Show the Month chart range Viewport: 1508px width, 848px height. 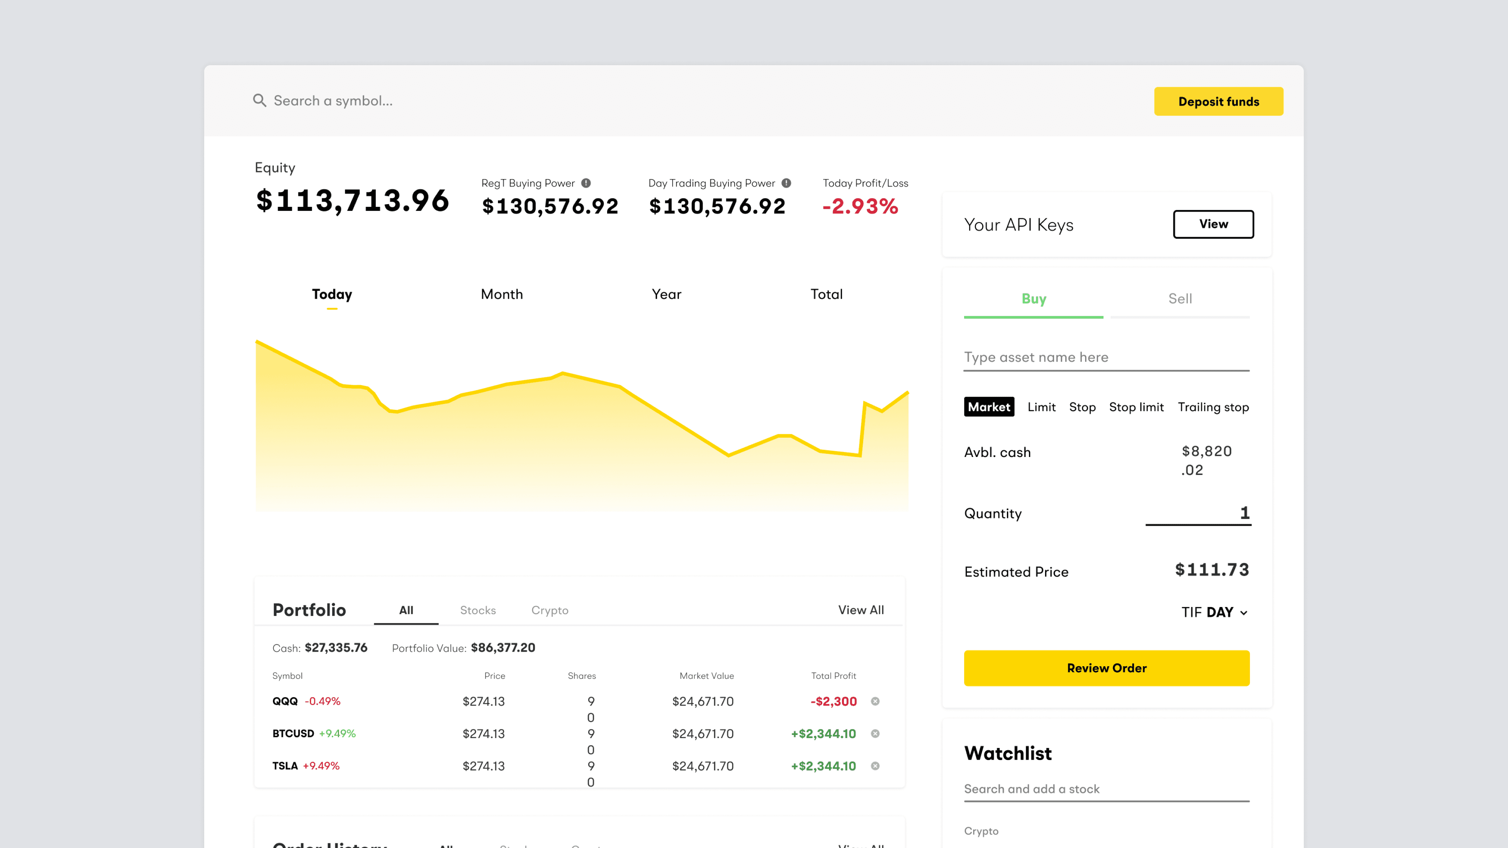pyautogui.click(x=502, y=294)
